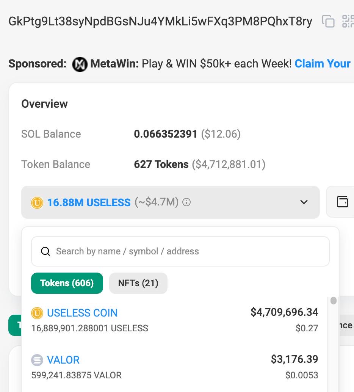
Task: Click the coin icon beside 16.88M USELESS
Action: [x=37, y=203]
